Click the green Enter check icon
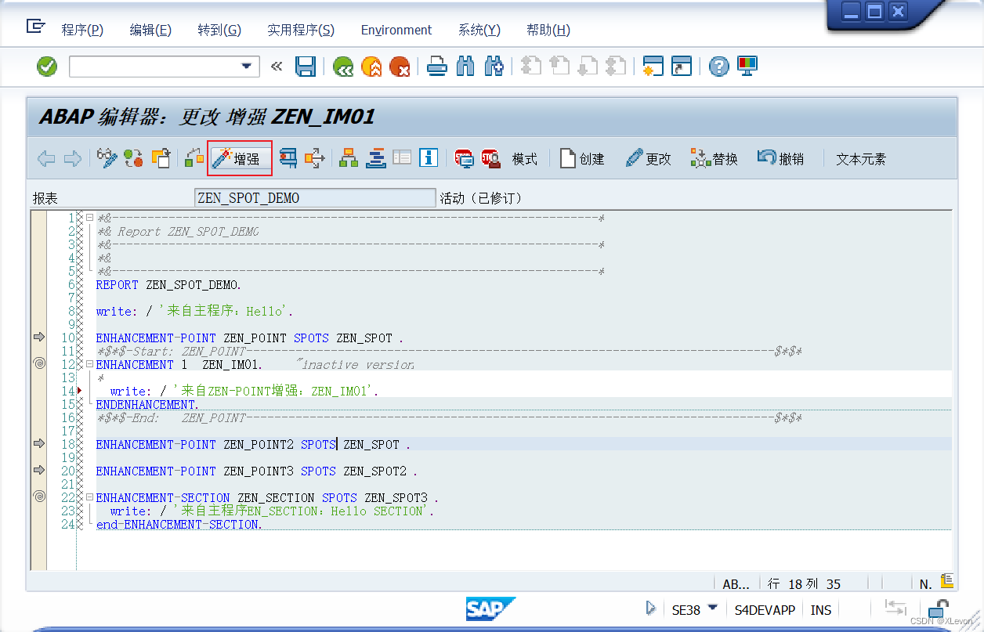This screenshot has width=984, height=632. tap(46, 67)
